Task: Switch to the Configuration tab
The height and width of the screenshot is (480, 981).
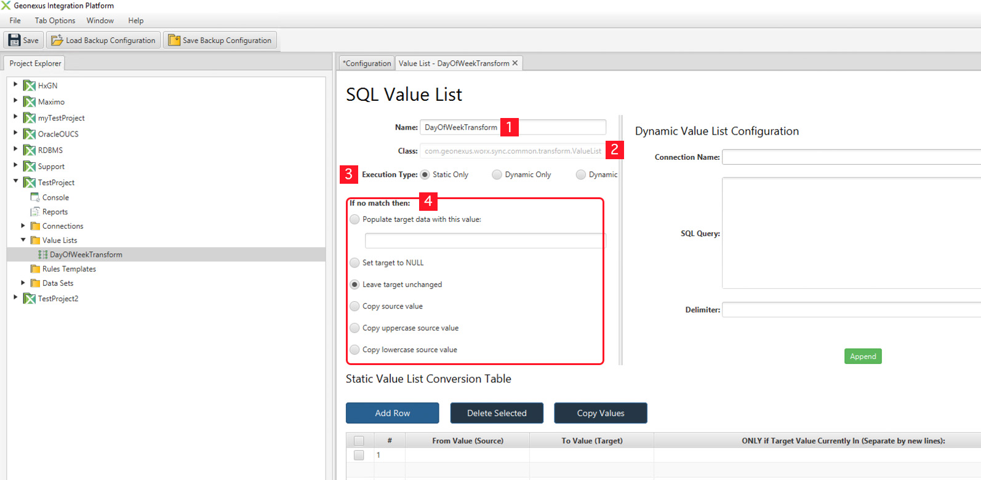Action: 367,63
